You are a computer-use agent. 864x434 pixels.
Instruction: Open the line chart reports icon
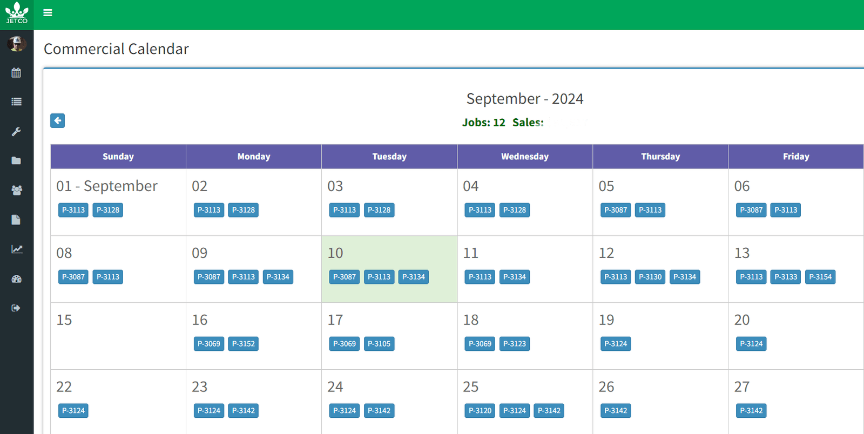[17, 249]
